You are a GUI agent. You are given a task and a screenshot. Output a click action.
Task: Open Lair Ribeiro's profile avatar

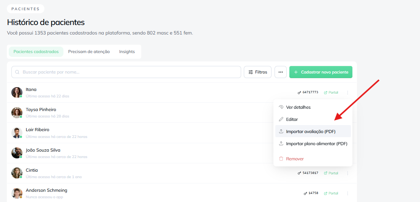[x=17, y=133]
